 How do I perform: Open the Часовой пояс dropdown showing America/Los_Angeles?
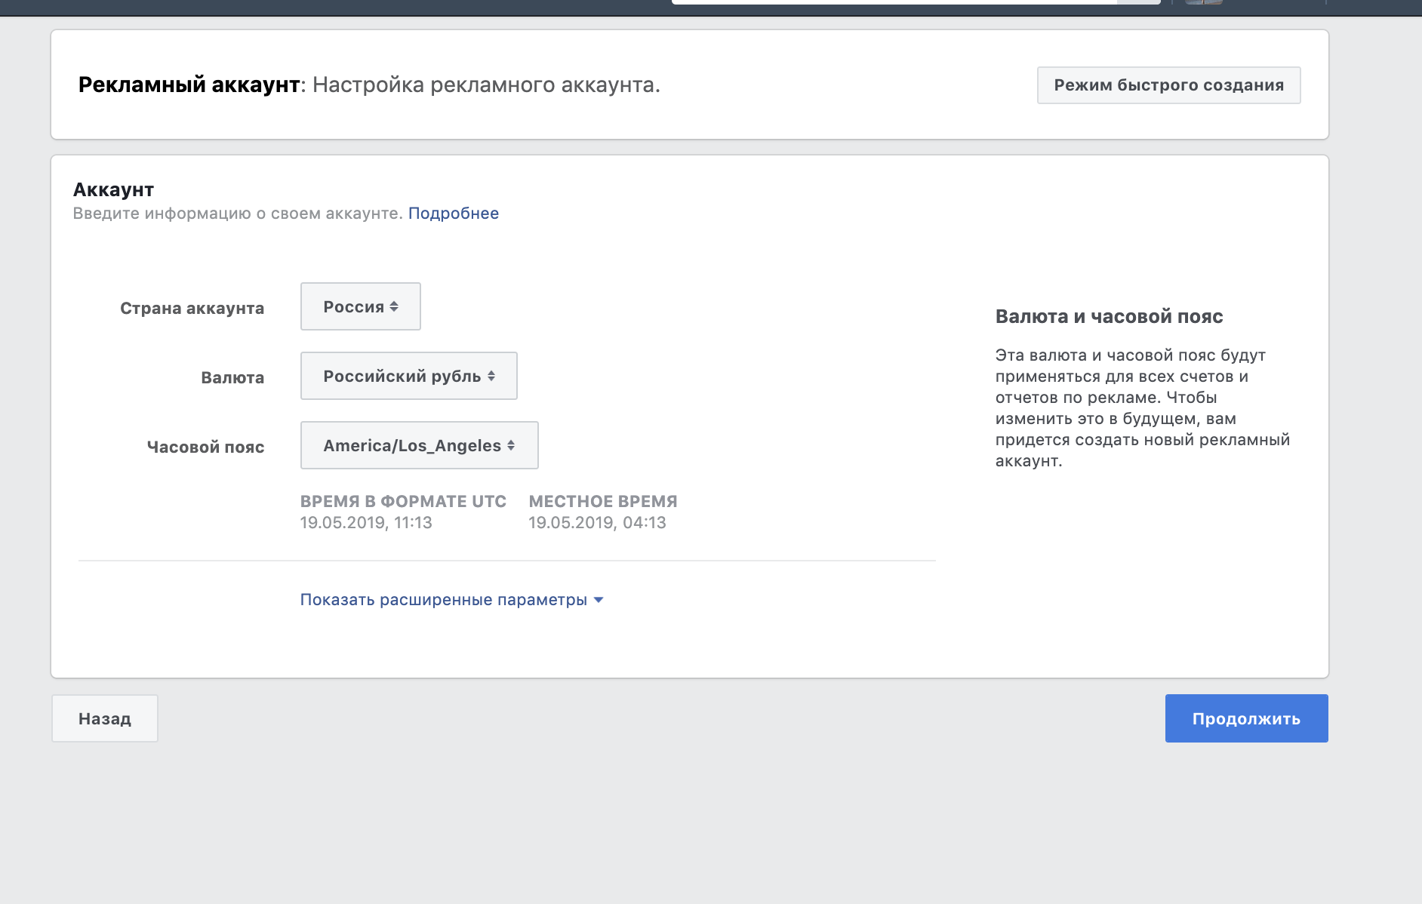pyautogui.click(x=420, y=445)
